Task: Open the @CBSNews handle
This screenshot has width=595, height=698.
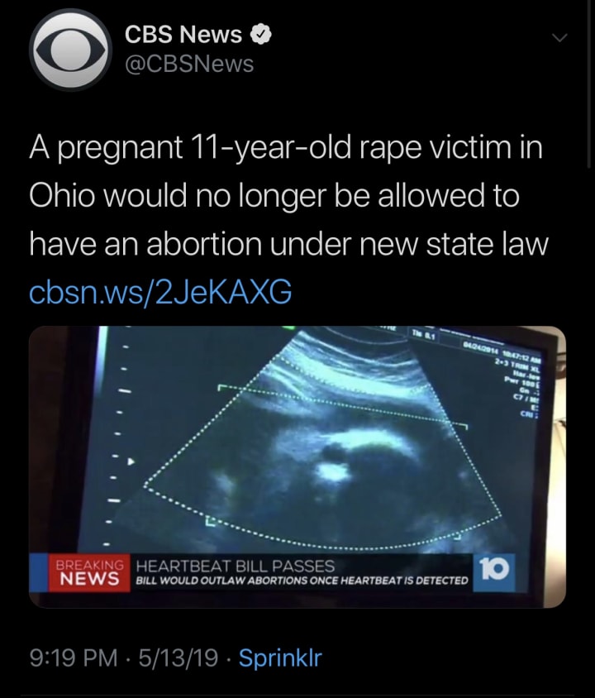Action: pyautogui.click(x=189, y=64)
